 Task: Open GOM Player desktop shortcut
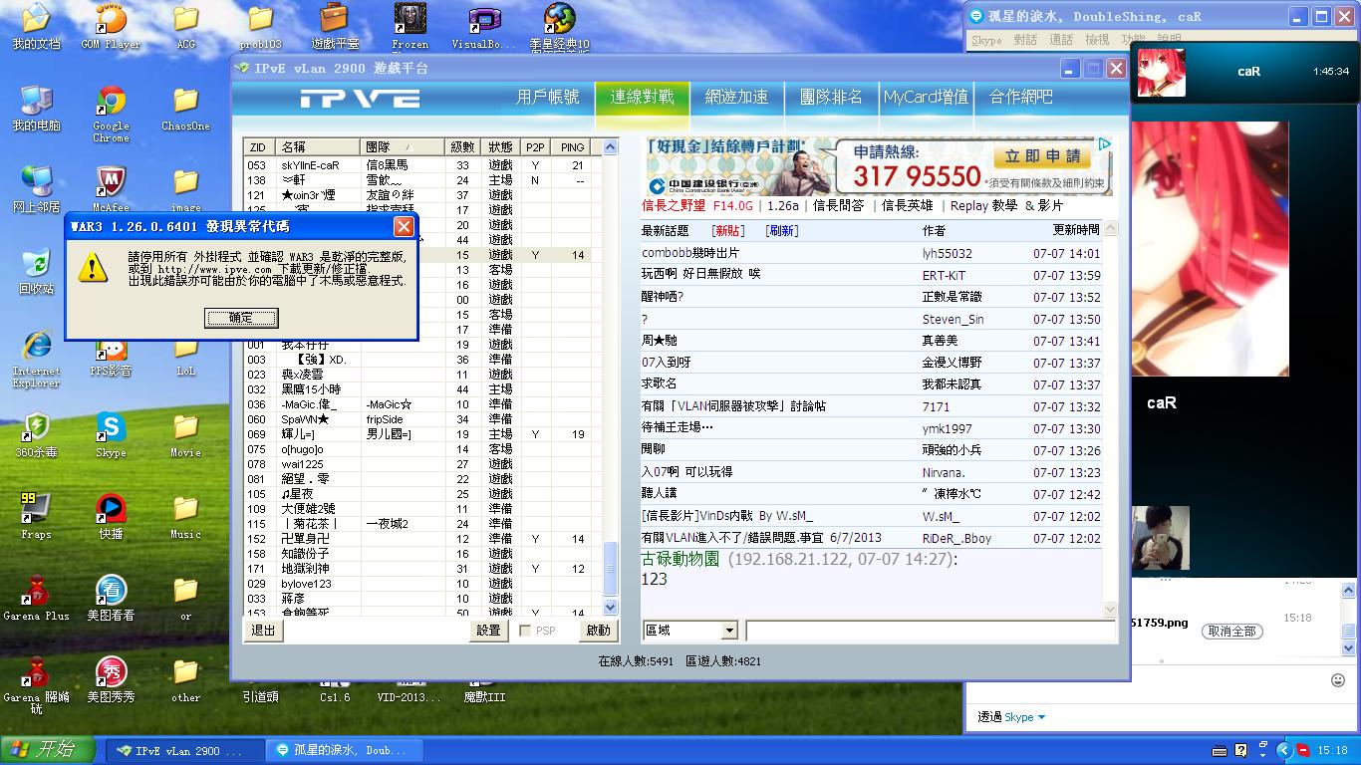[x=111, y=22]
